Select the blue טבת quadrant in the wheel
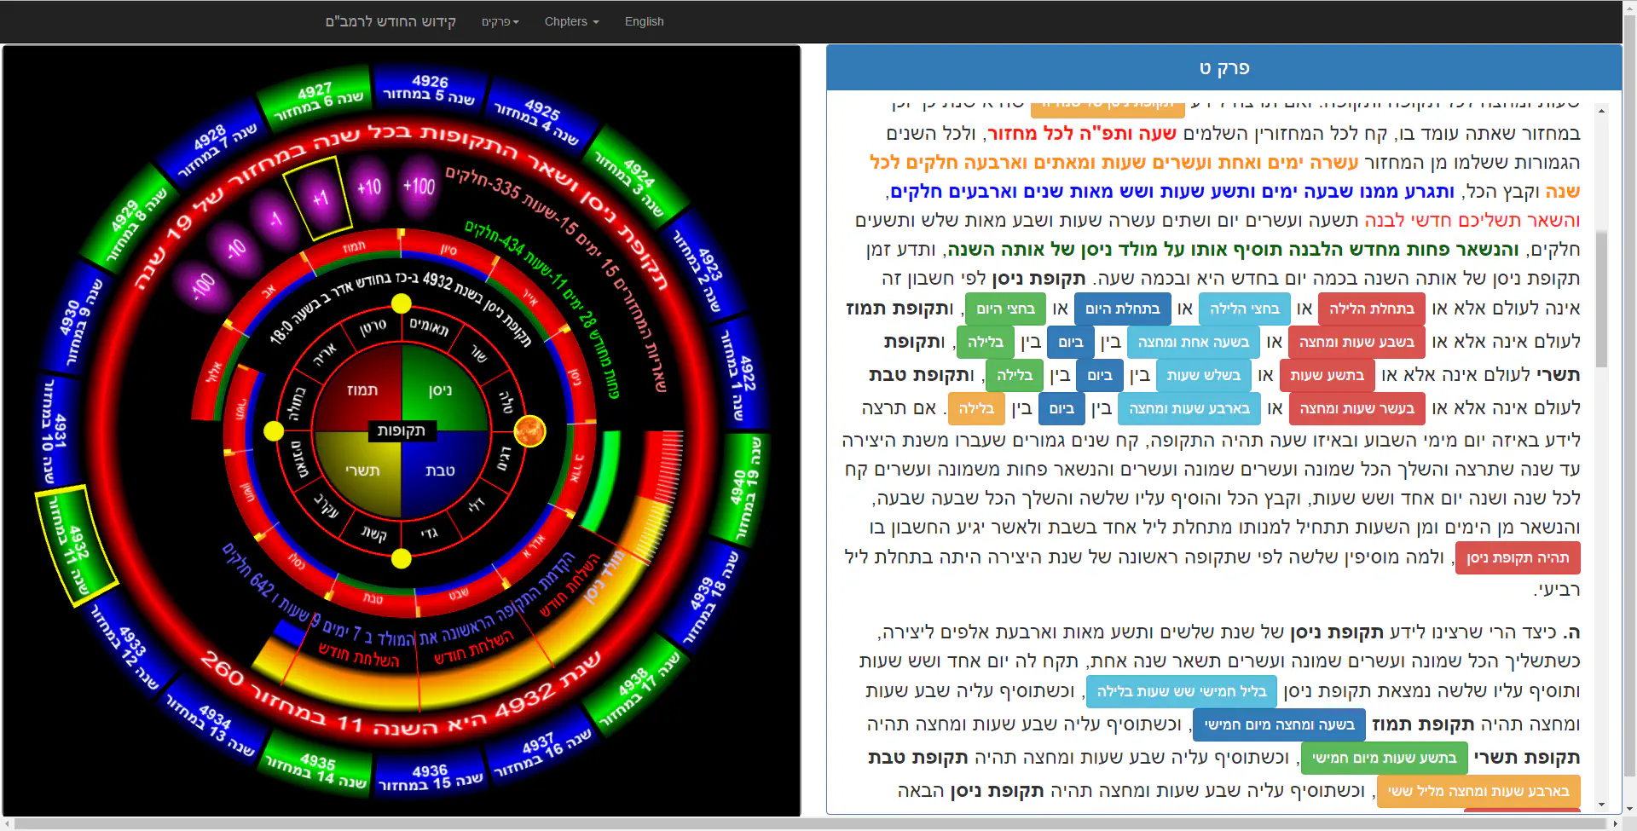 tap(439, 470)
